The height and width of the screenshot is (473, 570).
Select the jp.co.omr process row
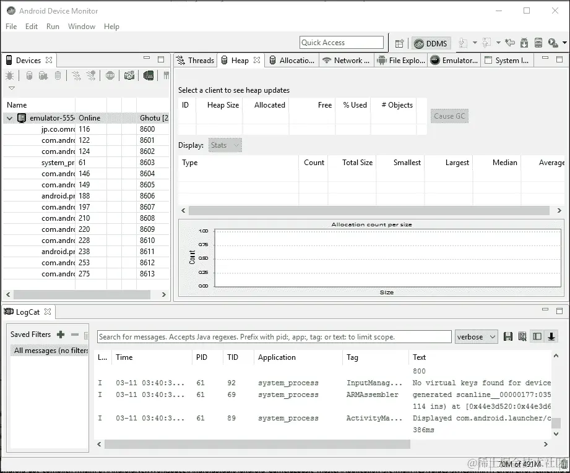(x=86, y=129)
